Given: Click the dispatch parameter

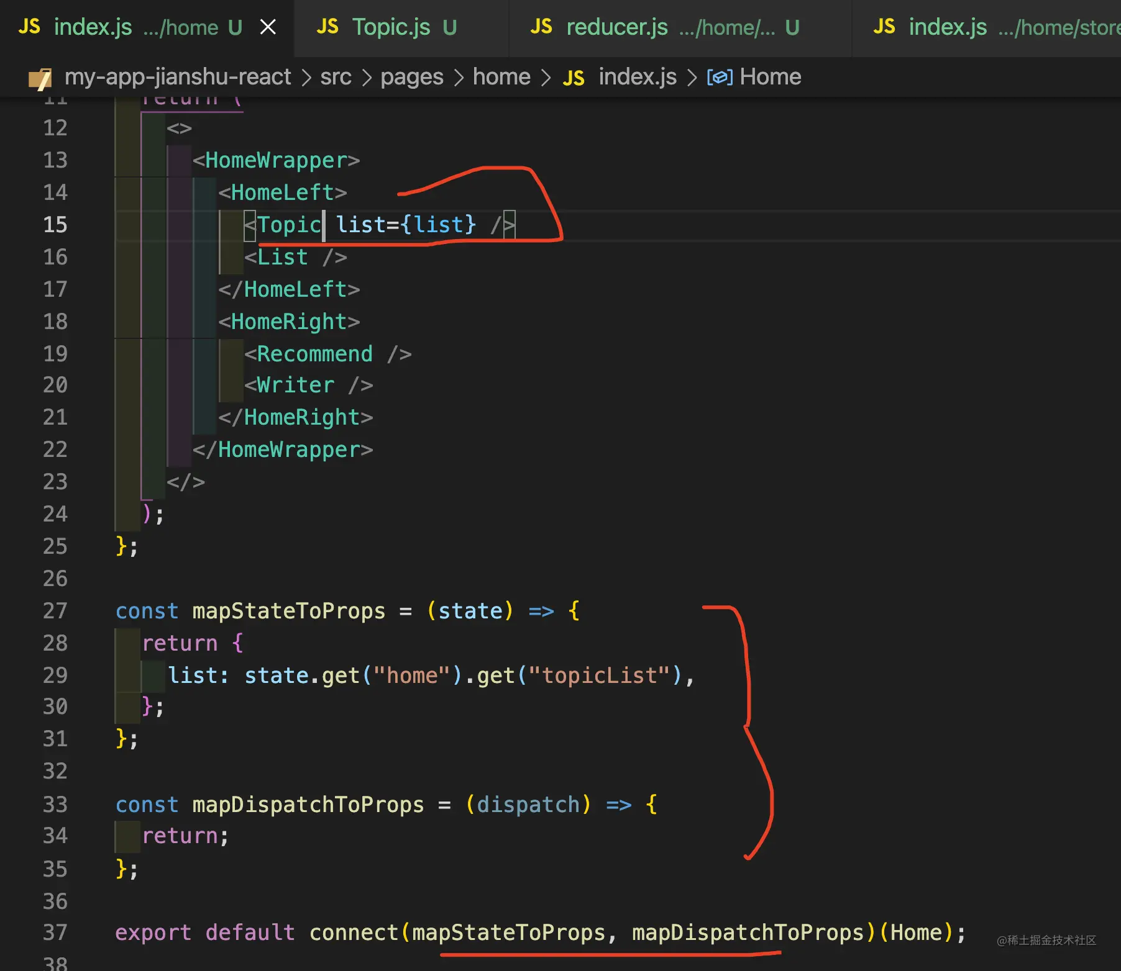Looking at the screenshot, I should 528,805.
